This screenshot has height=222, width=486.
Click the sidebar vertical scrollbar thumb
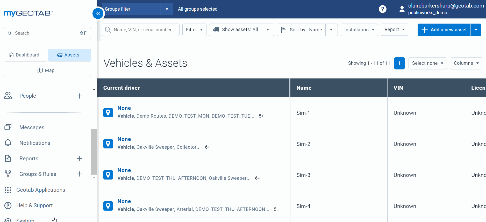pos(94,152)
